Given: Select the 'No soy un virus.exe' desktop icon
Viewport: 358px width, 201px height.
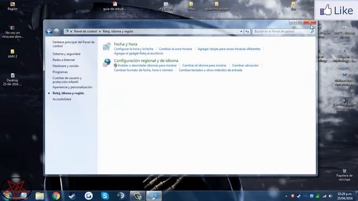Looking at the screenshot, I should [x=12, y=32].
